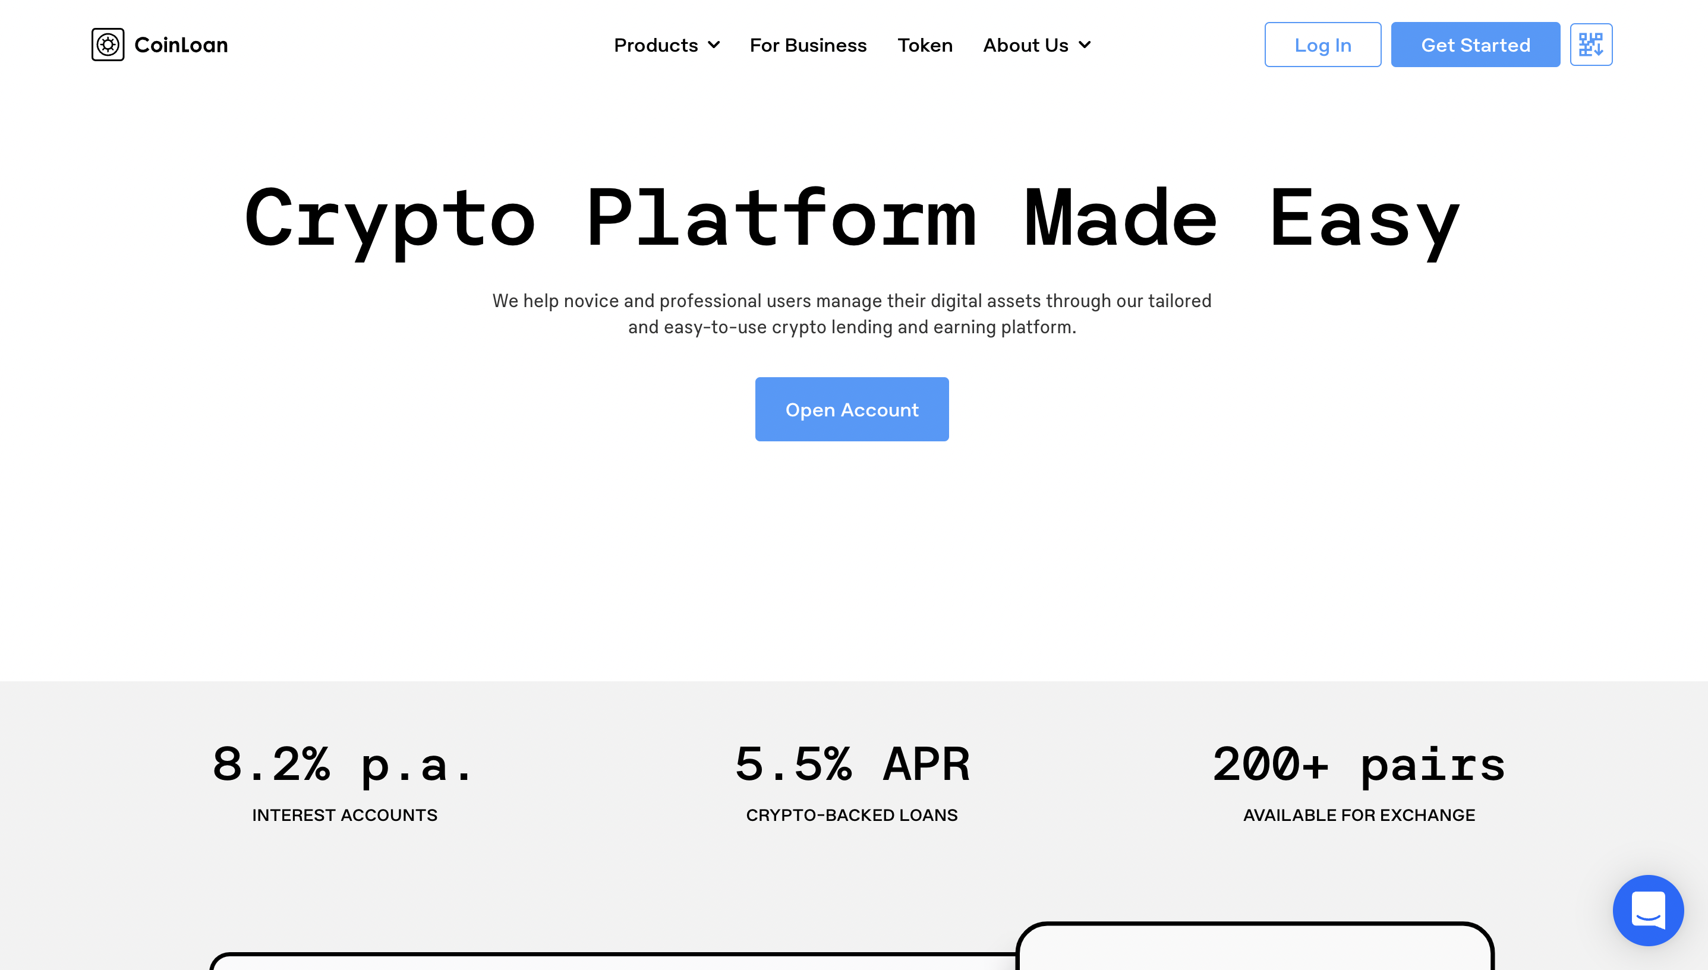Image resolution: width=1708 pixels, height=970 pixels.
Task: Click the Crypto-Backed Loans stat icon
Action: pos(853,780)
